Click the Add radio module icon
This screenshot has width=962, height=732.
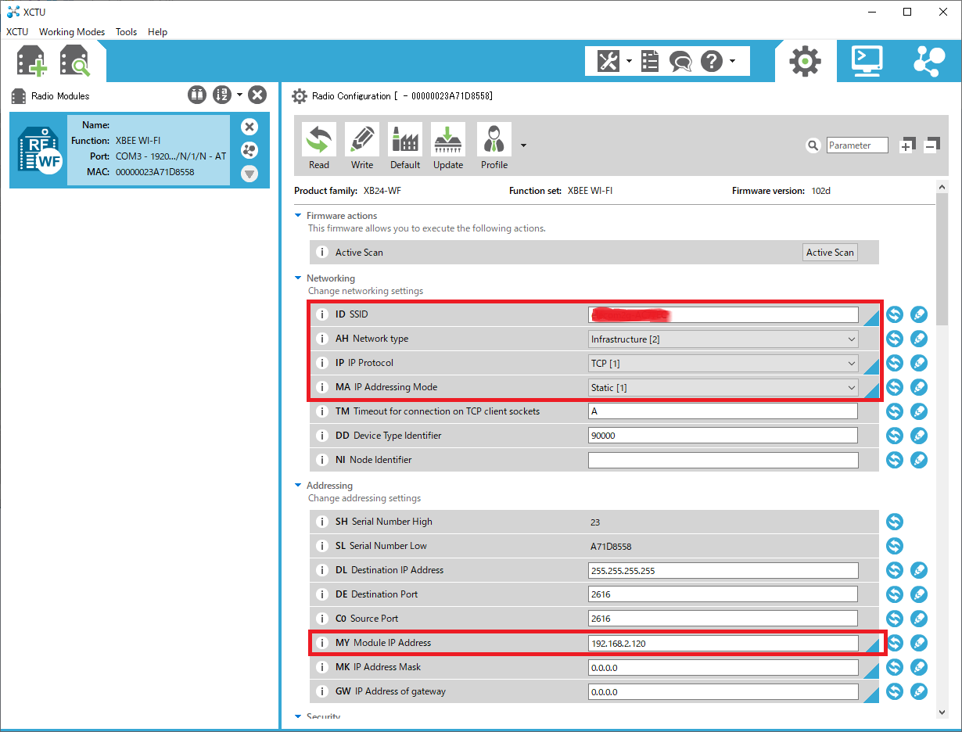coord(32,61)
